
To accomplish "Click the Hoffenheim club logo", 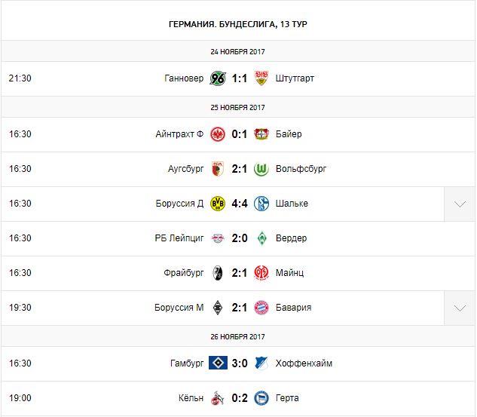I will click(x=261, y=363).
